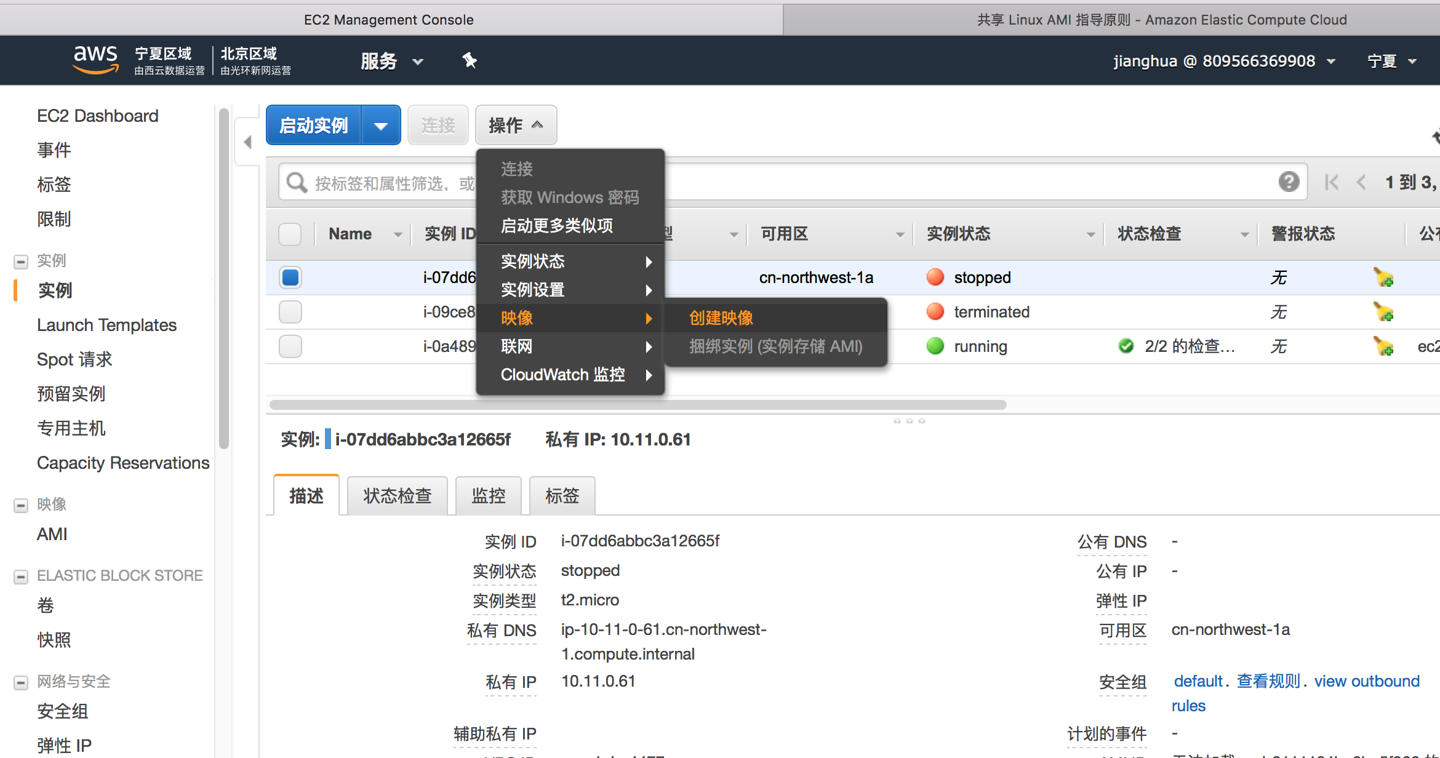
Task: Click alarm icon for running instance row
Action: [x=1383, y=346]
